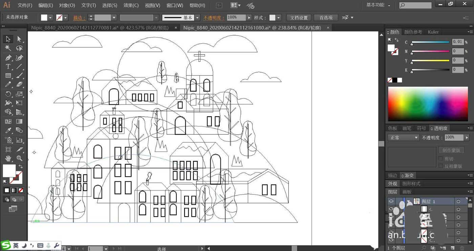
Task: Switch to 颜色参考 panel tab
Action: pyautogui.click(x=413, y=32)
